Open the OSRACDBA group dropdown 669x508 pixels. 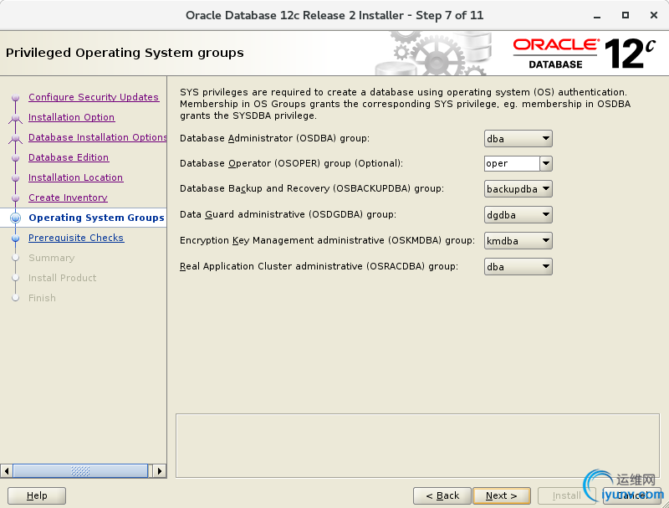coord(518,267)
